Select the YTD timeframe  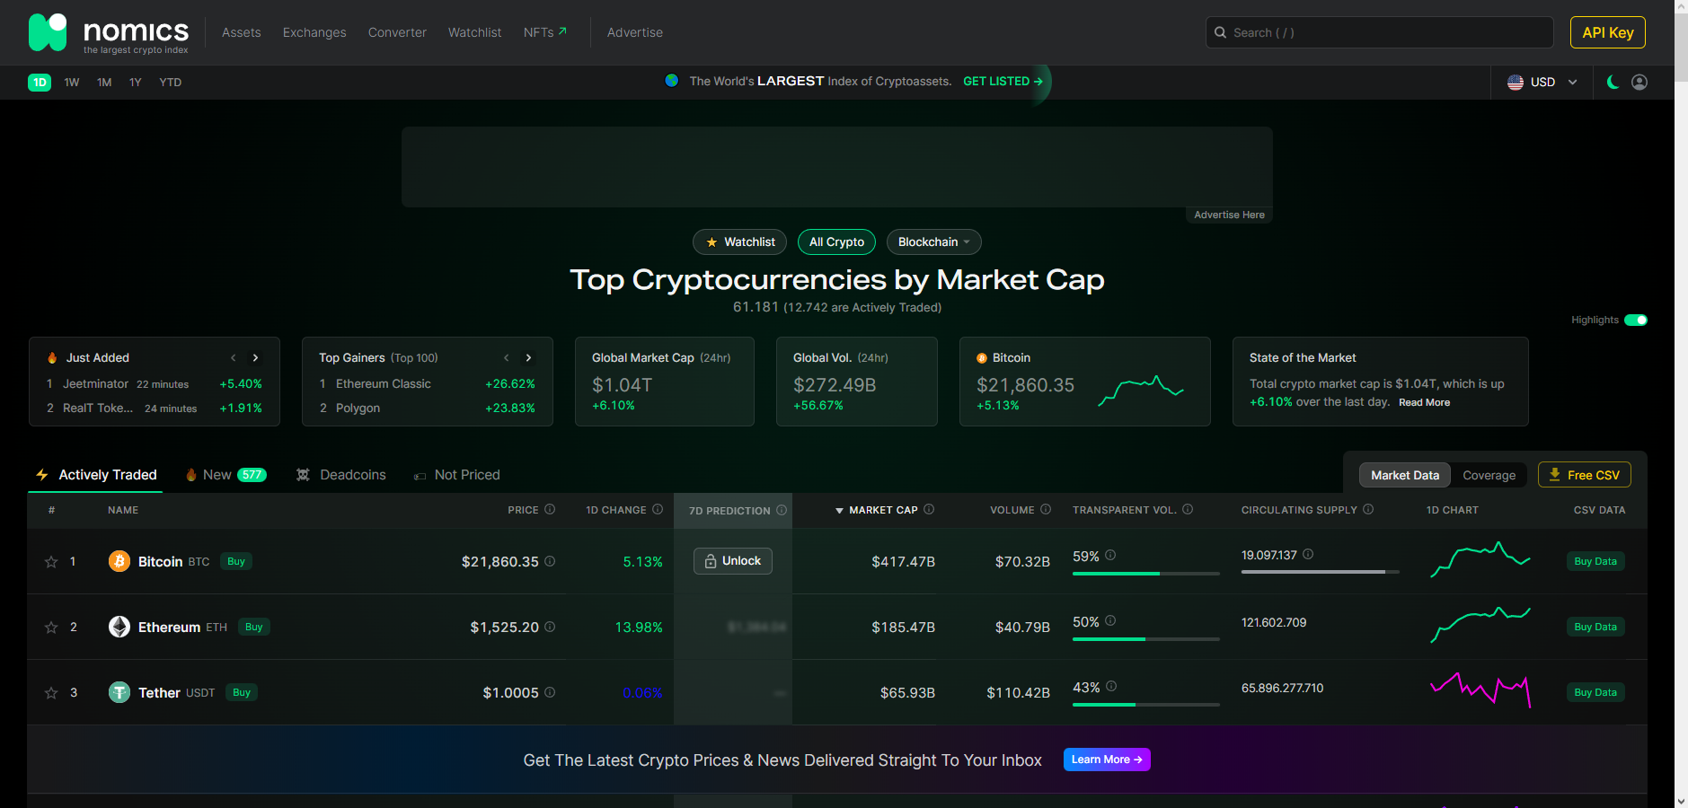171,83
